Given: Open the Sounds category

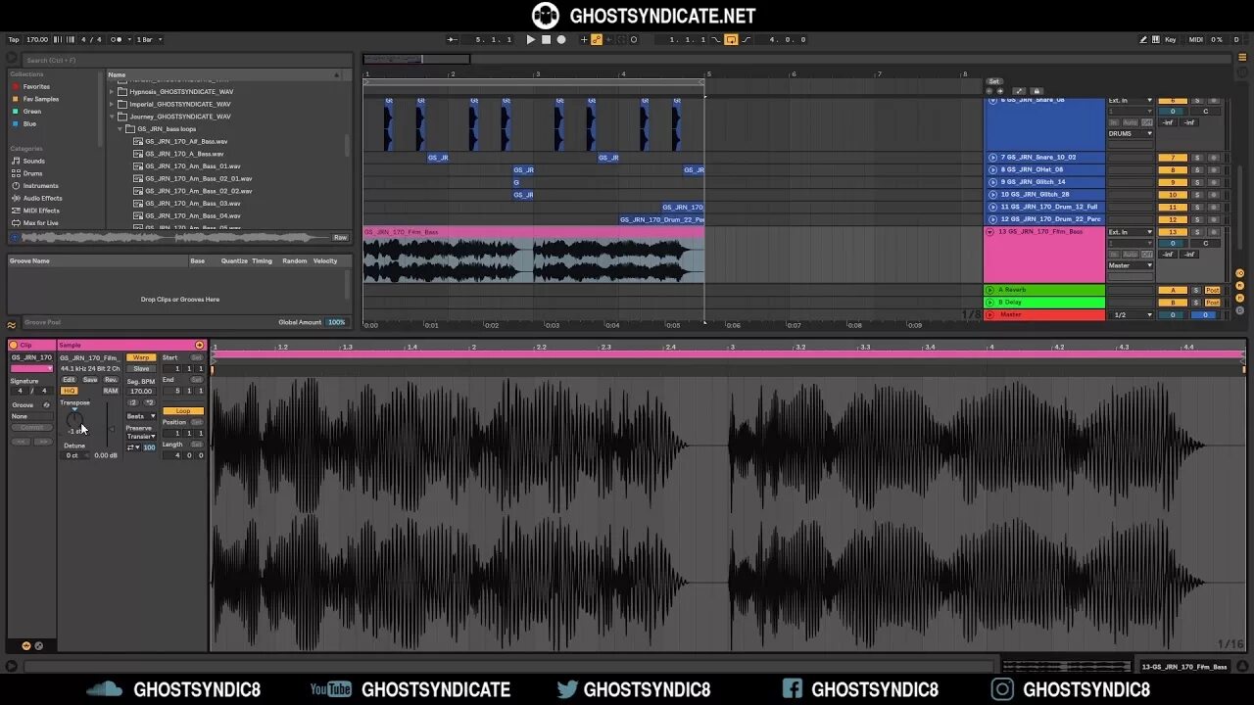Looking at the screenshot, I should point(33,161).
